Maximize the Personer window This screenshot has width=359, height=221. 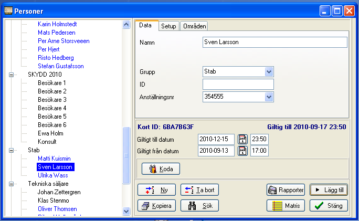pyautogui.click(x=337, y=11)
